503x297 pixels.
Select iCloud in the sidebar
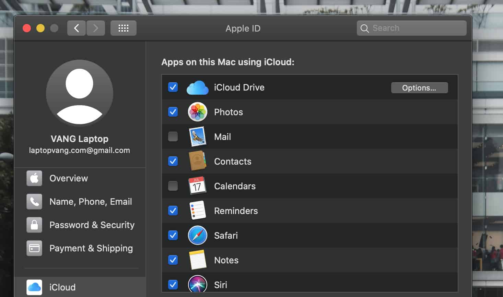(x=80, y=287)
